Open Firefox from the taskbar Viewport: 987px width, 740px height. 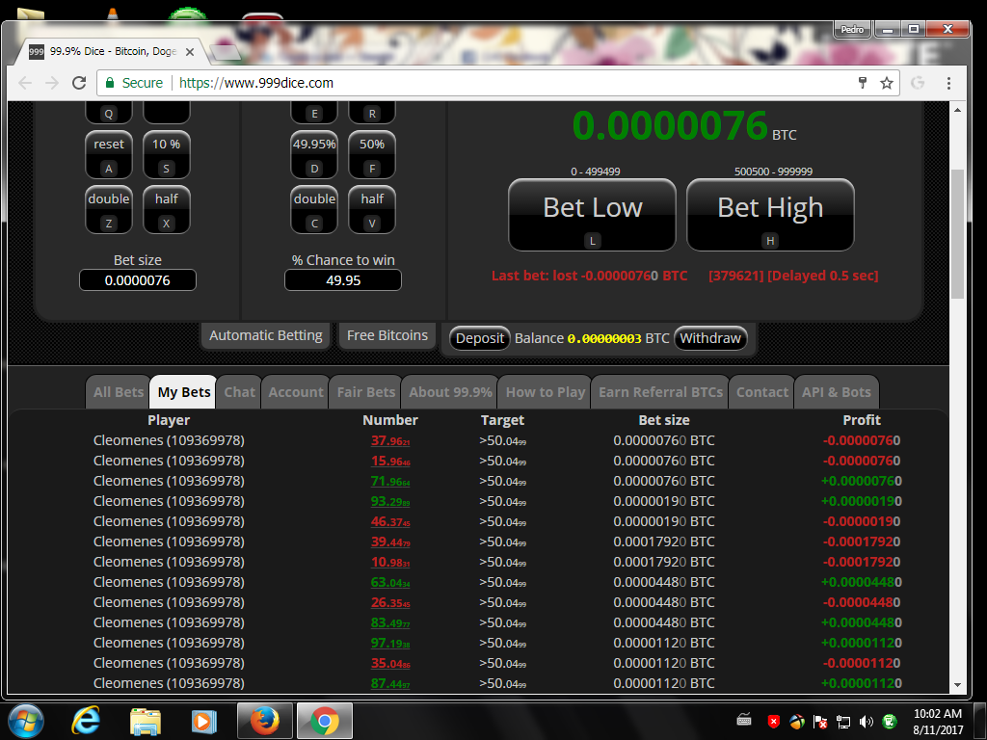264,721
